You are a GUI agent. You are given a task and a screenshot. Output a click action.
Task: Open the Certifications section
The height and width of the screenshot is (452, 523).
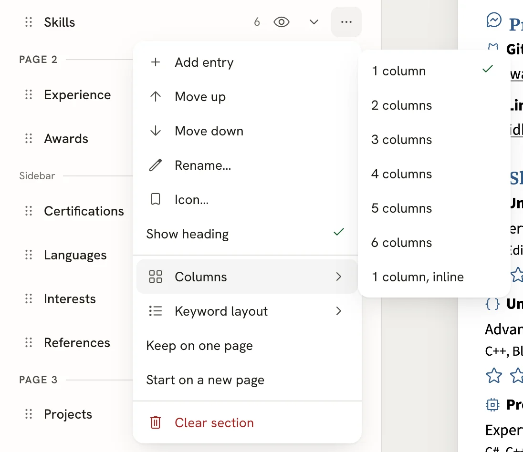point(84,211)
